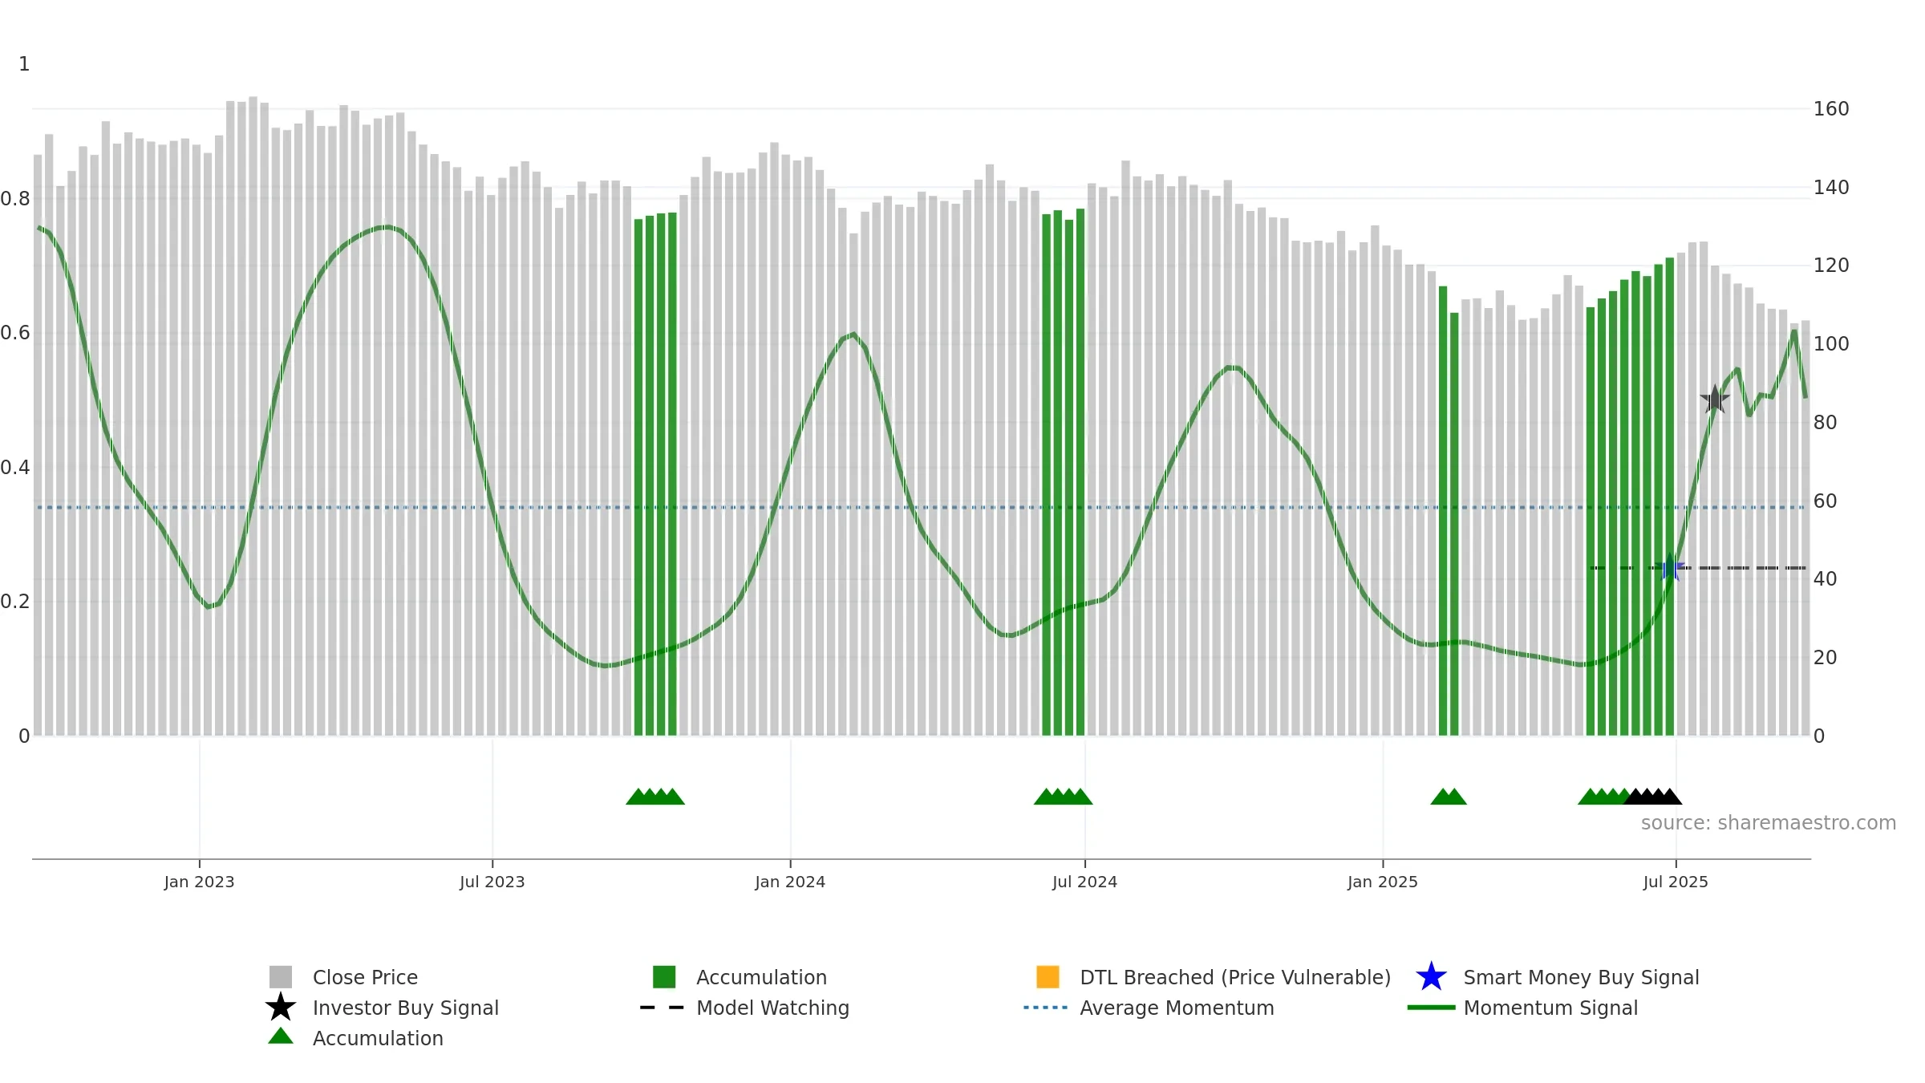
Task: Click the orange DTL Breached legend square
Action: point(1048,976)
